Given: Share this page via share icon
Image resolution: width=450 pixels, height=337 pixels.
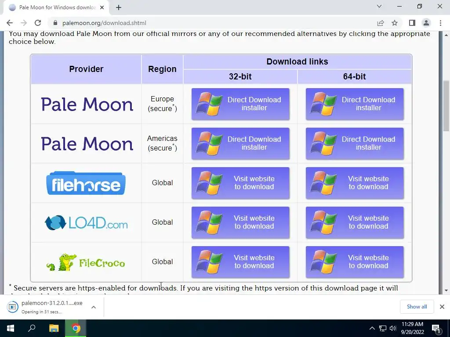Looking at the screenshot, I should coord(381,23).
